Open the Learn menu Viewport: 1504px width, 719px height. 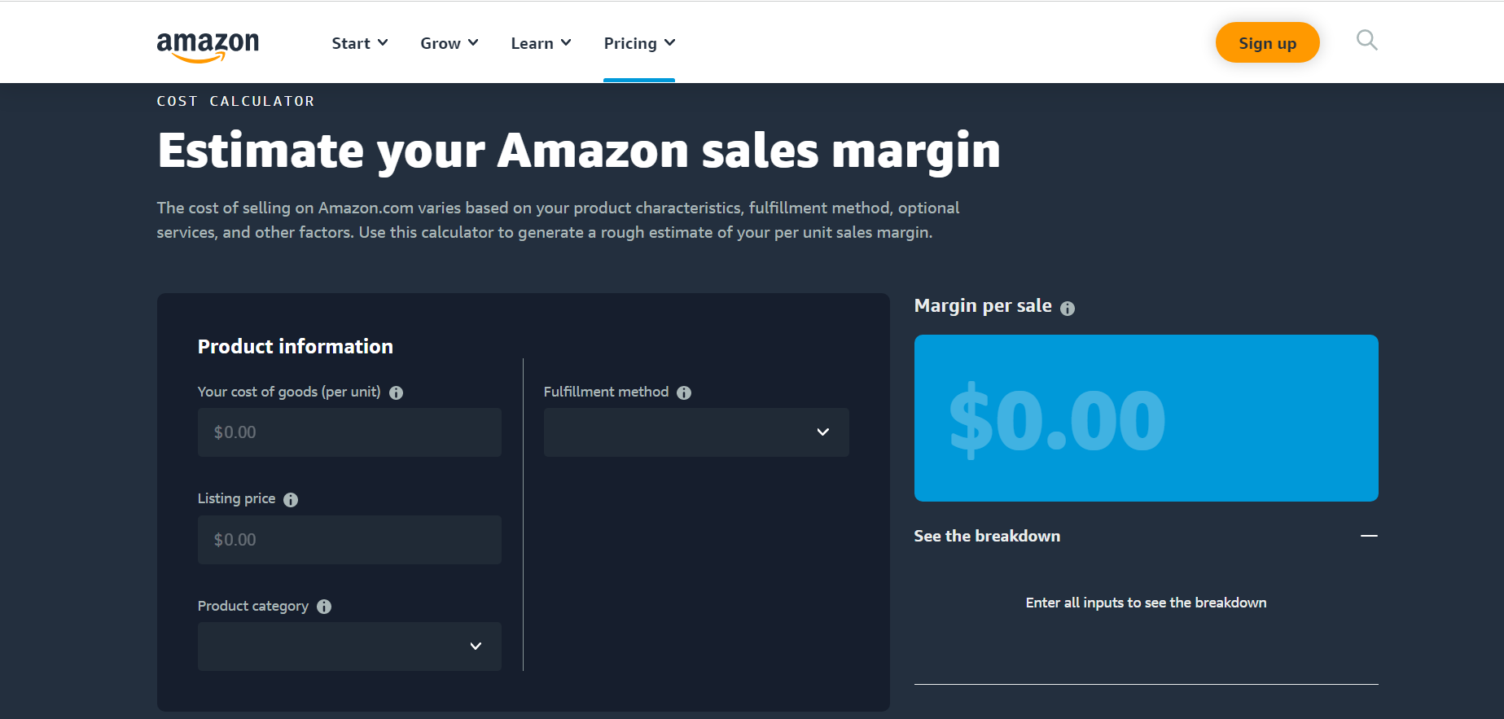click(541, 43)
